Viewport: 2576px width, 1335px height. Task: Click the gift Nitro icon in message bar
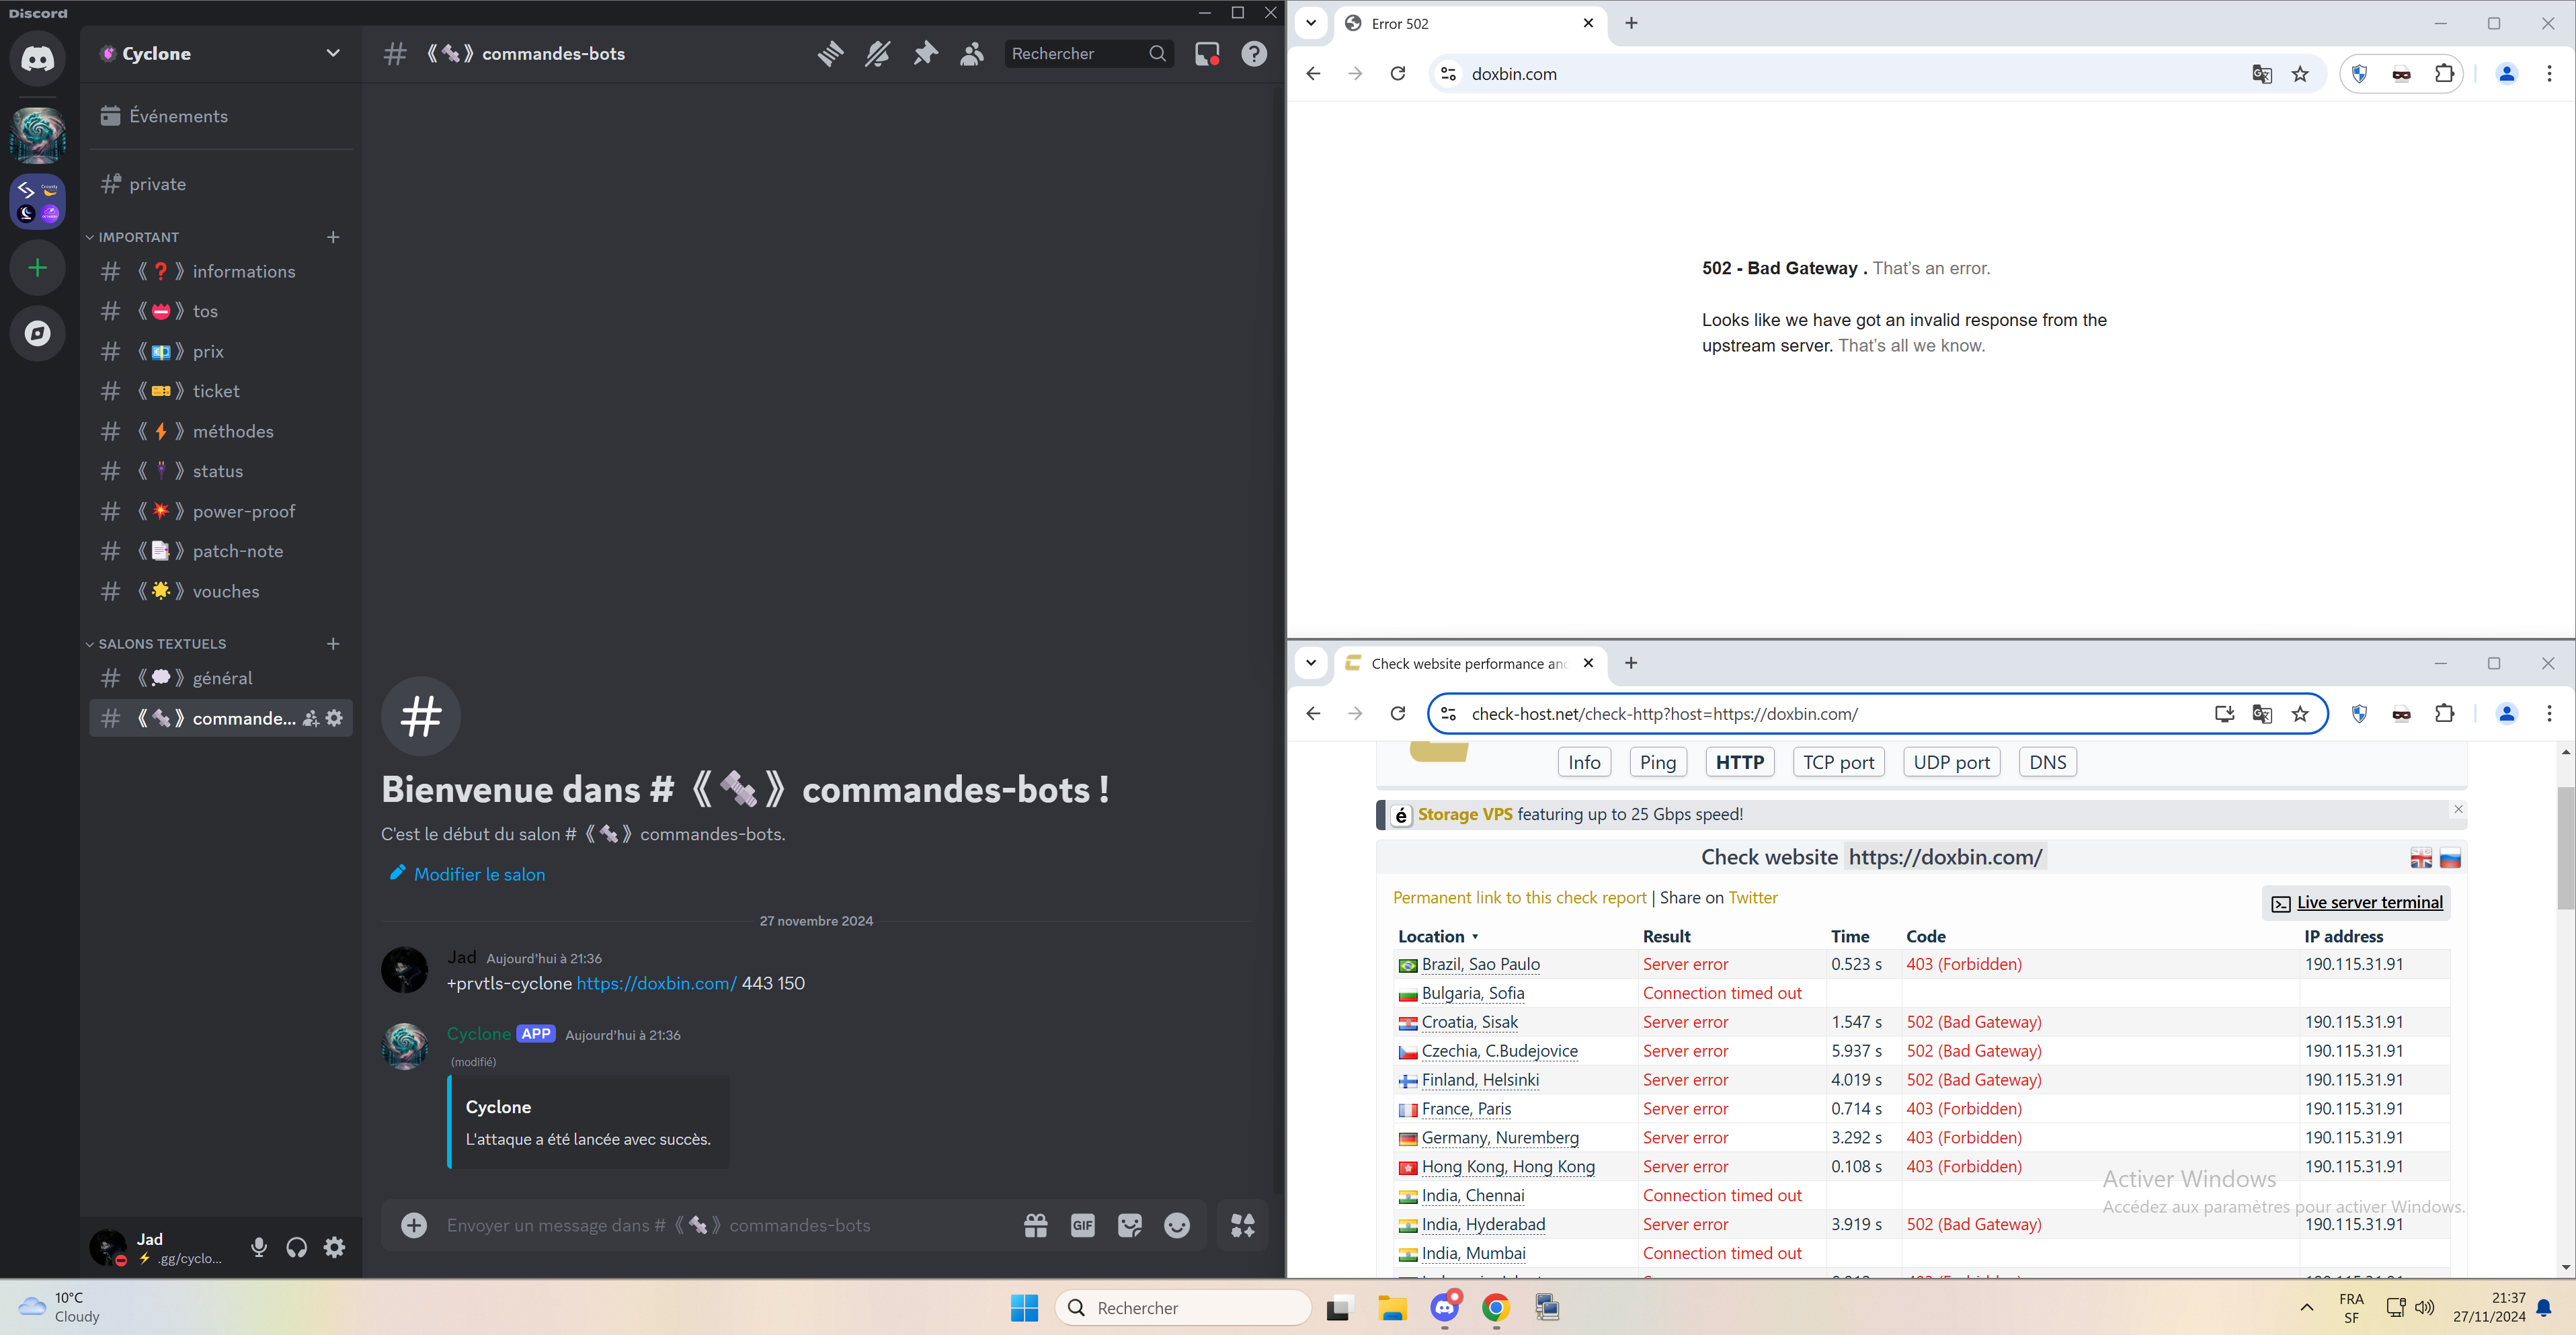pyautogui.click(x=1036, y=1225)
